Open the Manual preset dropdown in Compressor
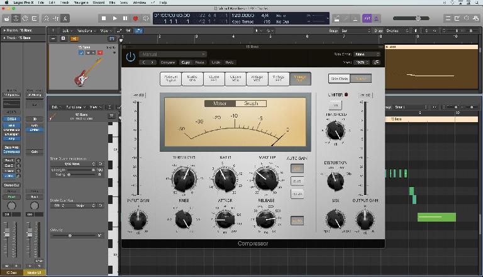This screenshot has height=277, width=483. tap(173, 54)
